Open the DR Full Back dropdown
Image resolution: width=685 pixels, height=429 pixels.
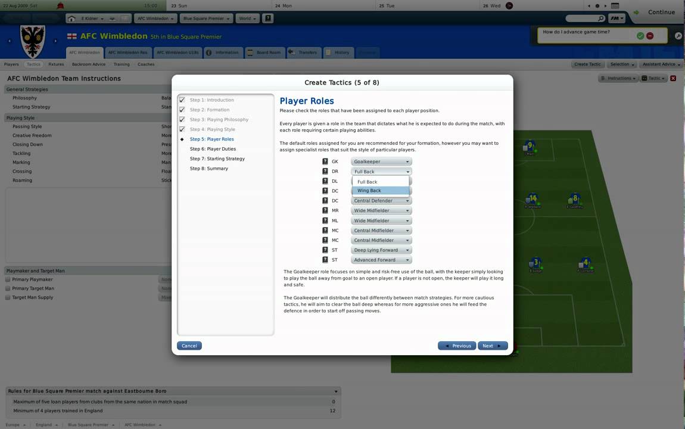pyautogui.click(x=381, y=171)
